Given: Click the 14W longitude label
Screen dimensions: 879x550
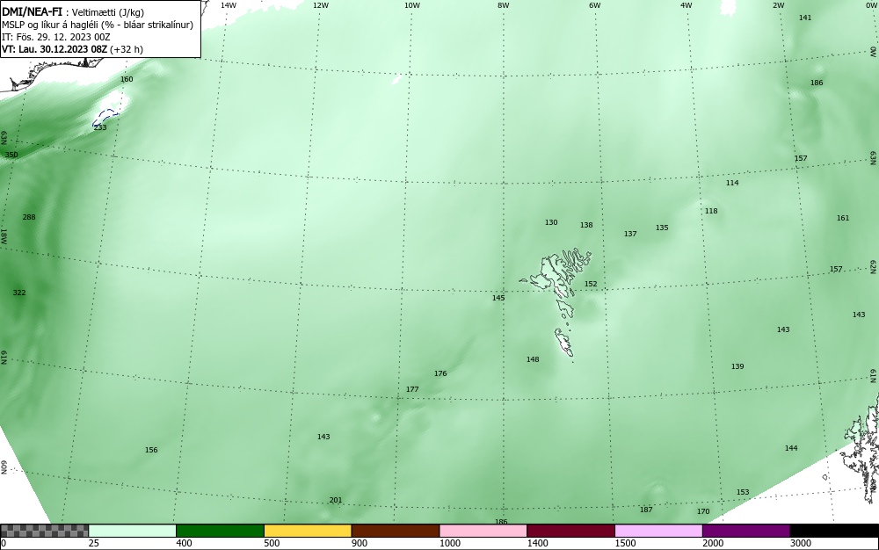Looking at the screenshot, I should (228, 5).
